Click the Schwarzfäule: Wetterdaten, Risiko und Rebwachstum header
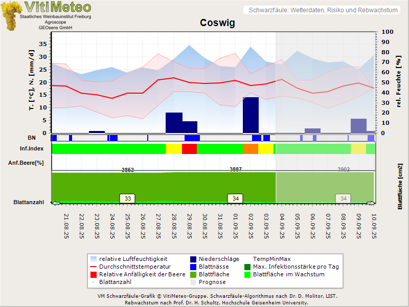409x307 pixels. (323, 10)
